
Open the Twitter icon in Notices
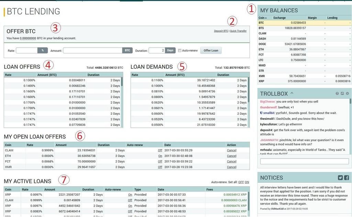340,178
